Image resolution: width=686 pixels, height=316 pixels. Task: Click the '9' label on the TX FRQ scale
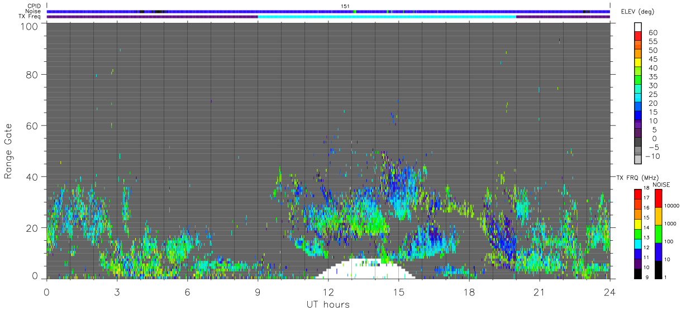(647, 277)
